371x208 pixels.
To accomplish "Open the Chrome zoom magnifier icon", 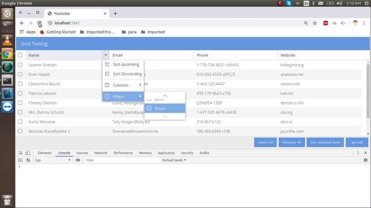I will pyautogui.click(x=306, y=23).
